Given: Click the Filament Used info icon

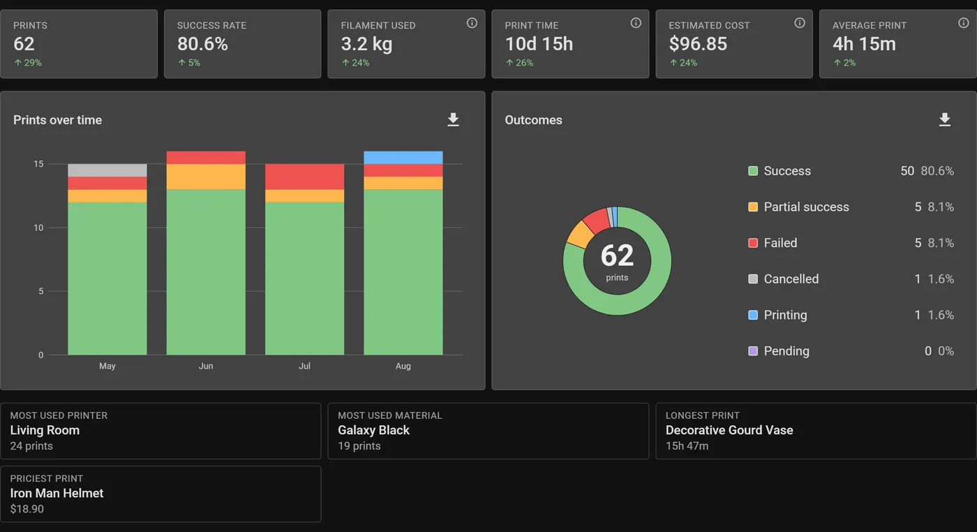Looking at the screenshot, I should [x=472, y=23].
